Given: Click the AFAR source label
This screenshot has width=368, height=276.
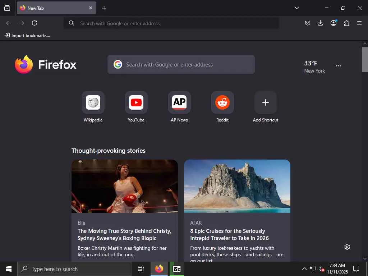Looking at the screenshot, I should tap(196, 223).
